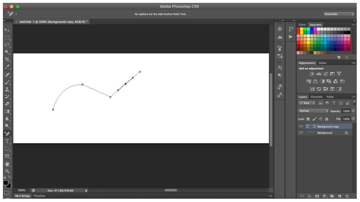Switch layer filtering on or off
This screenshot has width=360, height=202.
[354, 103]
